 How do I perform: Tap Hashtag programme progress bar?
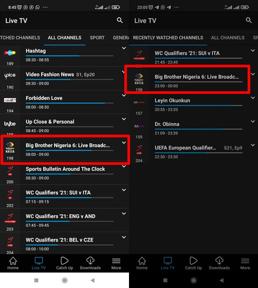click(x=69, y=56)
